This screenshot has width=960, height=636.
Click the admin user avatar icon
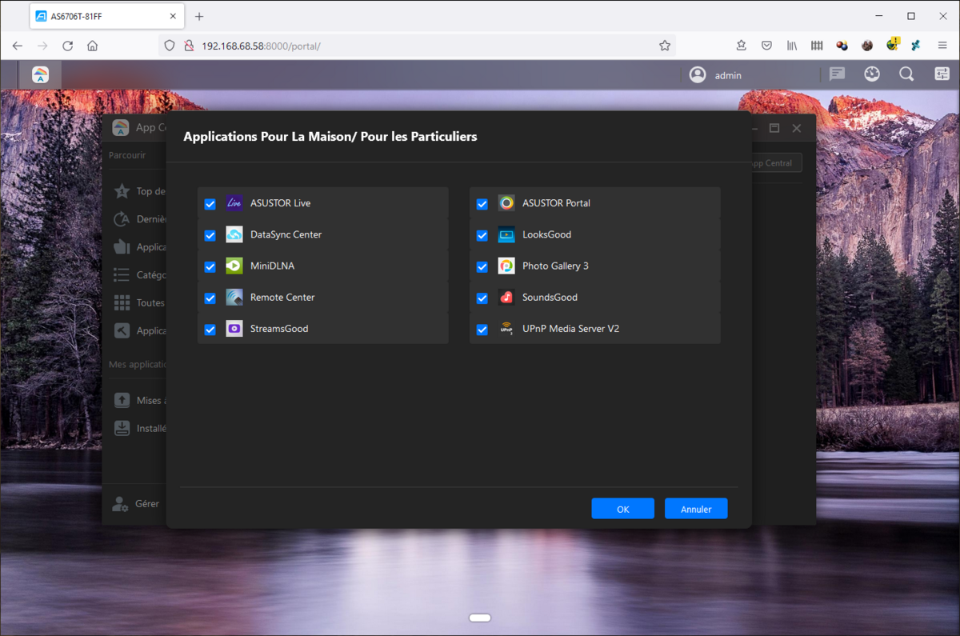tap(698, 74)
